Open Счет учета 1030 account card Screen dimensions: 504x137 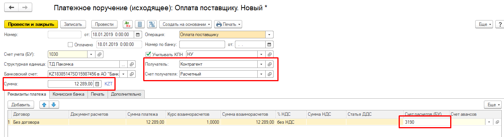coord(100,54)
